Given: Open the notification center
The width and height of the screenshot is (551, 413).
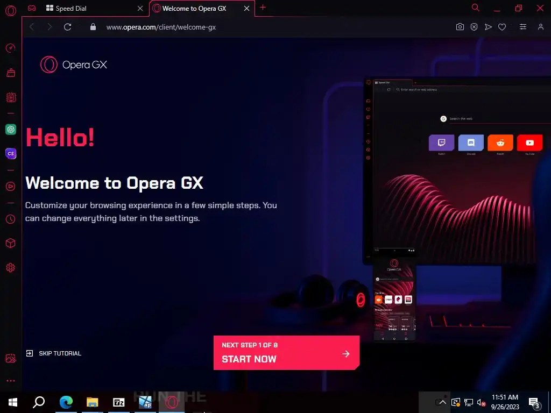Looking at the screenshot, I should pyautogui.click(x=534, y=403).
